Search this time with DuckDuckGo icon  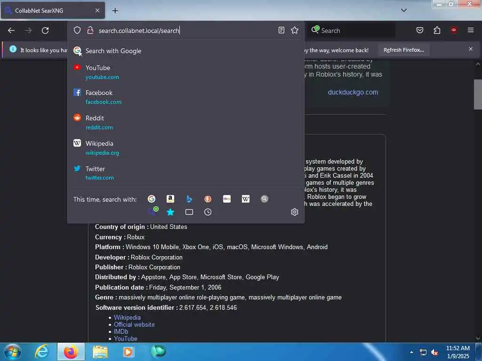pos(208,199)
